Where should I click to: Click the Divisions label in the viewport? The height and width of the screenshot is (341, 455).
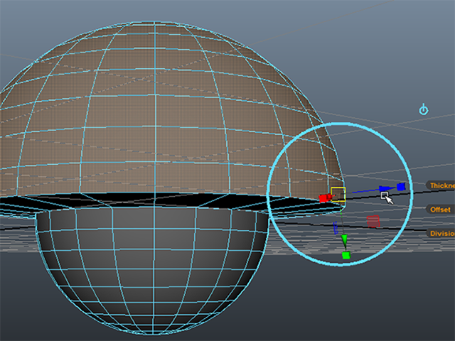pos(441,234)
